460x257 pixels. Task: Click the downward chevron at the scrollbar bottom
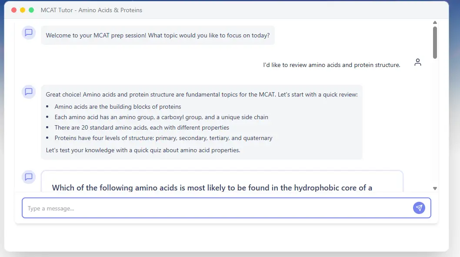tap(435, 188)
